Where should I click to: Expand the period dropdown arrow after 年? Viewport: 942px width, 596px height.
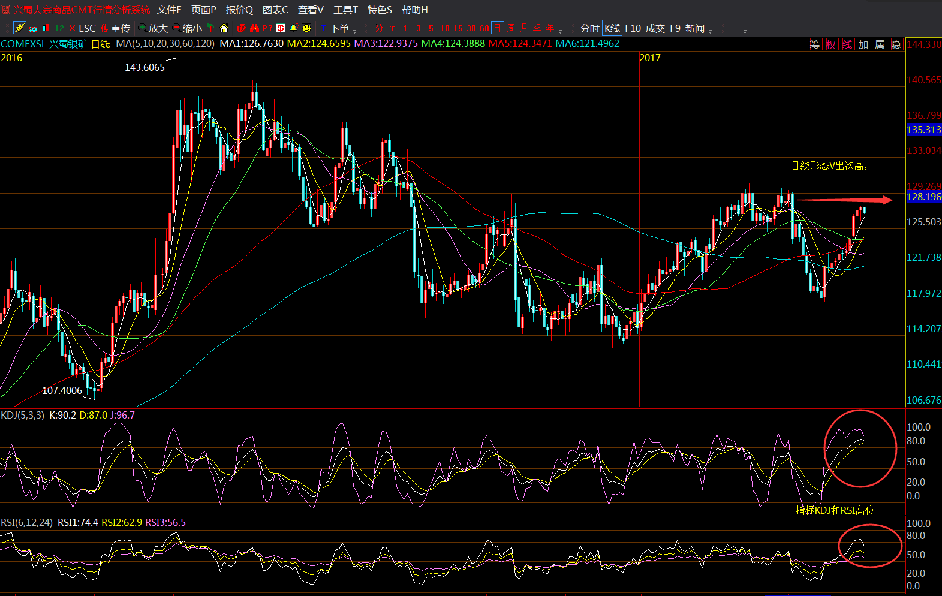pos(561,31)
